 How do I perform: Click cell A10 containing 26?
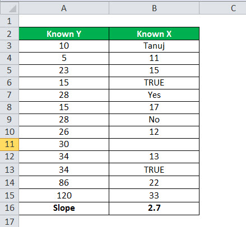click(x=64, y=132)
